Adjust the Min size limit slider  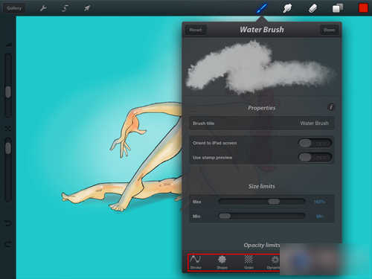[262, 216]
